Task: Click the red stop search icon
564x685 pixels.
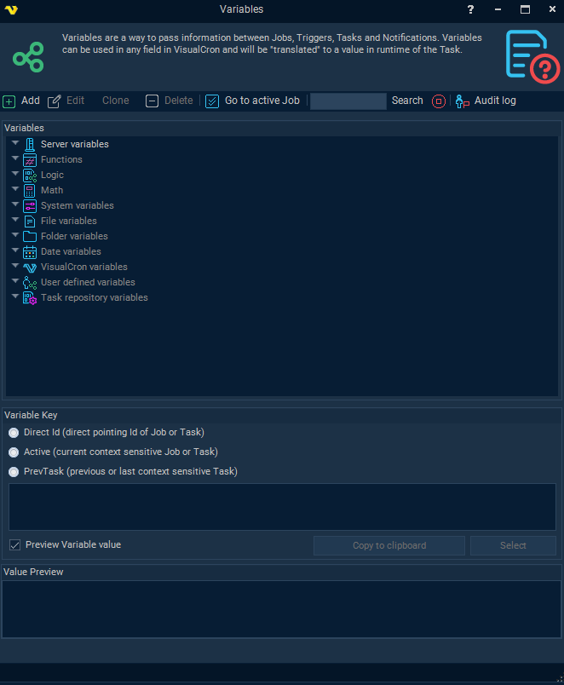Action: [439, 101]
